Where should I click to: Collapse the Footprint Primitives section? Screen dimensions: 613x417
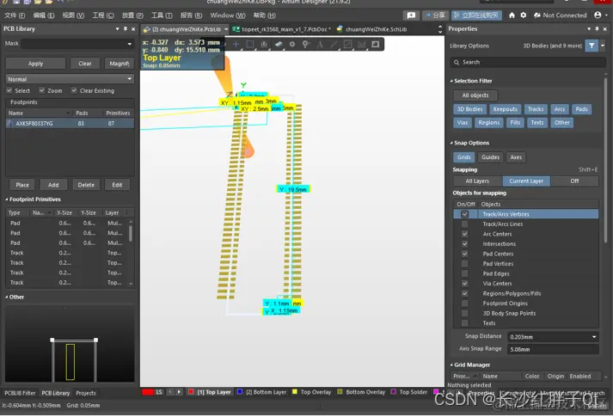[7, 199]
